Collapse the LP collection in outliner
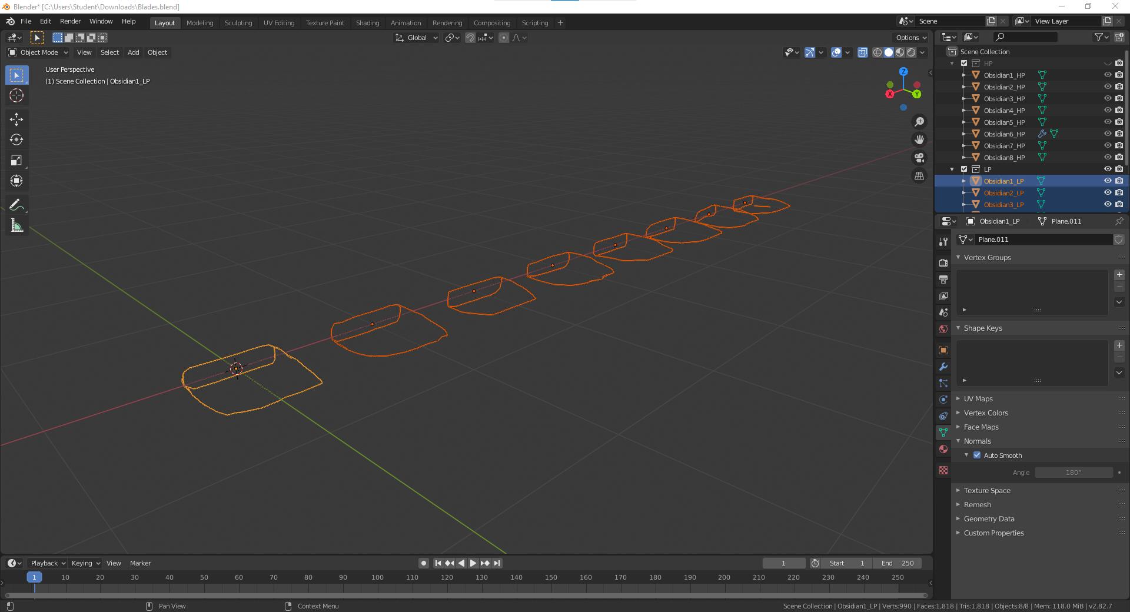1130x612 pixels. [952, 169]
